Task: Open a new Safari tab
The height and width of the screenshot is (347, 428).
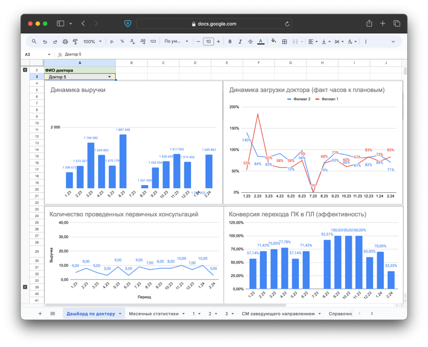Action: pyautogui.click(x=382, y=23)
